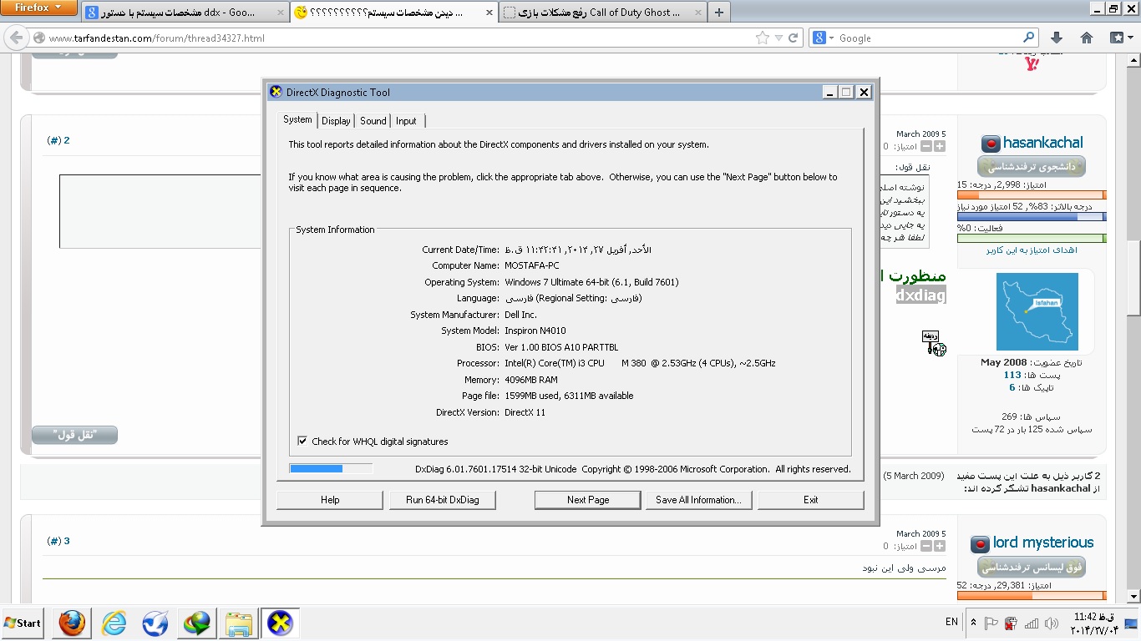Click hasankachal's red status icon
1141x641 pixels.
coord(990,143)
